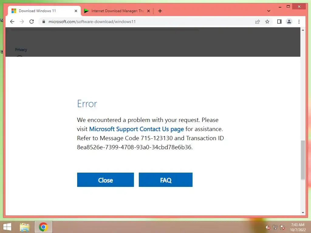This screenshot has width=311, height=233.
Task: Open File Explorer from taskbar
Action: click(x=25, y=227)
